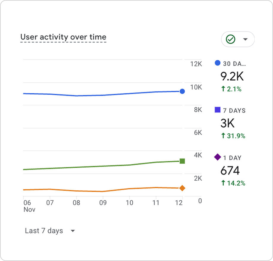Viewport: 273px width, 261px height.
Task: Click the orange diamond marker on the chart
Action: [182, 188]
